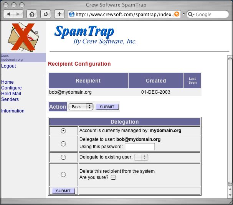The width and height of the screenshot is (233, 205).
Task: Click the Created column header
Action: pos(156,81)
